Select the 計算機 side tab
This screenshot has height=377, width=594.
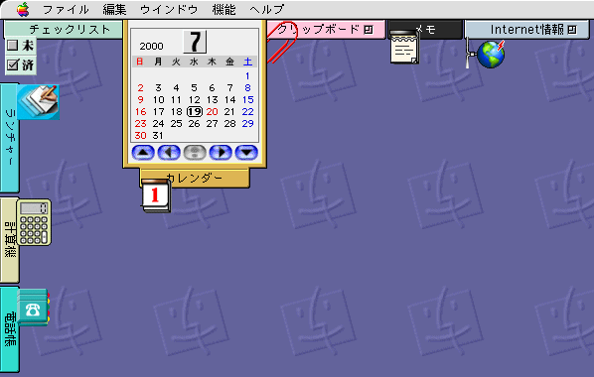click(x=10, y=240)
